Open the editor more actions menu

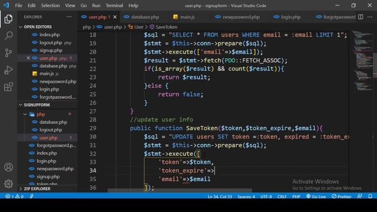(x=370, y=17)
